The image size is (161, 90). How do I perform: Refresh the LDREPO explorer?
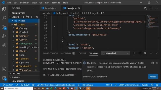click(x=32, y=17)
